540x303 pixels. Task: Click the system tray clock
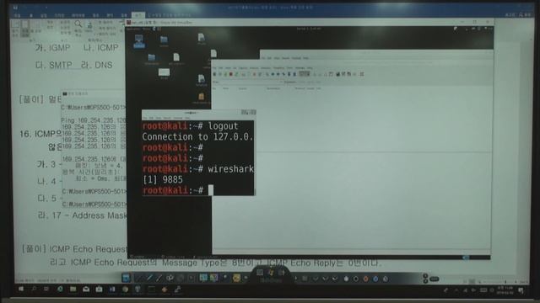point(506,290)
